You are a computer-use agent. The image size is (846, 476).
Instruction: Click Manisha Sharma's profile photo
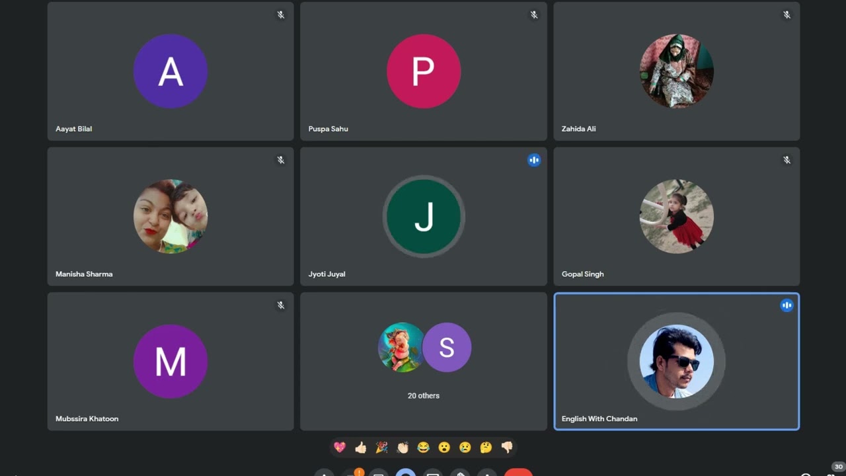click(x=171, y=216)
